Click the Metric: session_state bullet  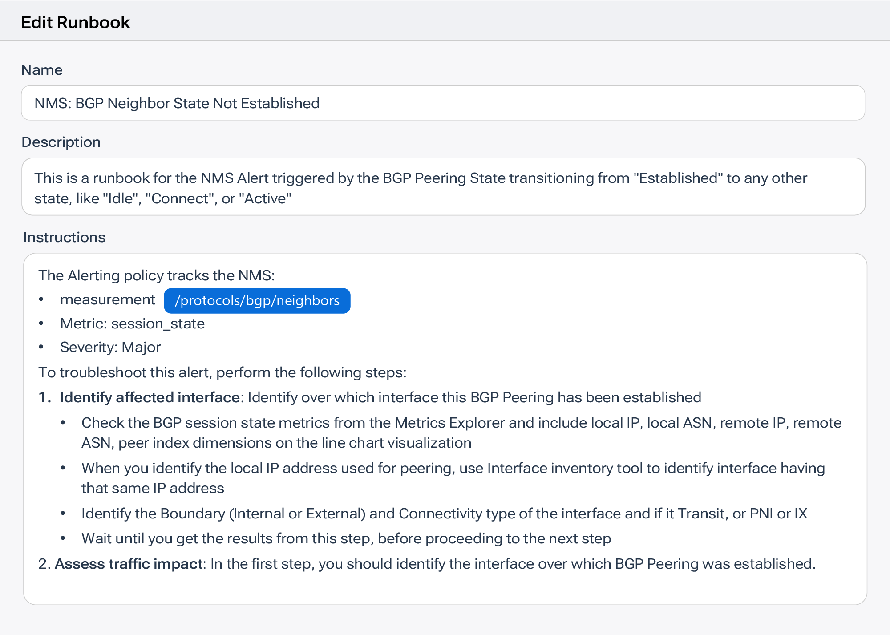click(x=132, y=324)
